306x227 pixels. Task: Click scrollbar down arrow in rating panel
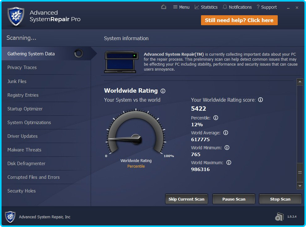point(300,186)
